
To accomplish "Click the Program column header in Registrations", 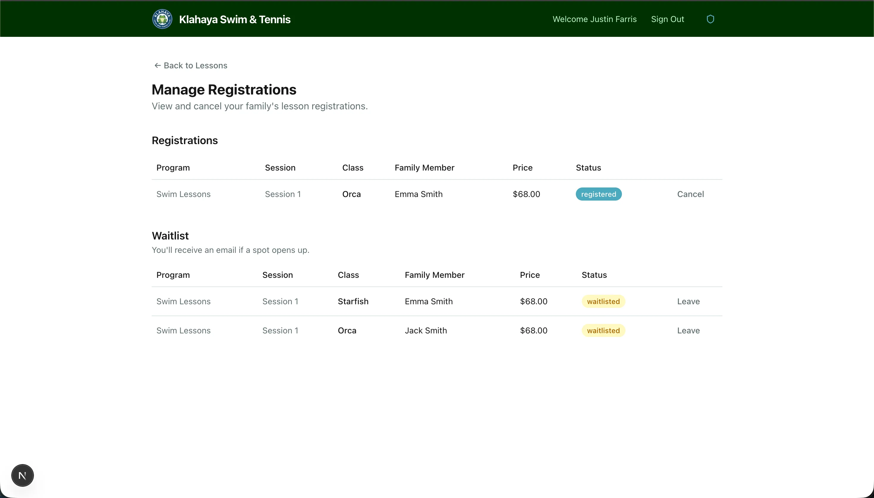I will tap(173, 168).
